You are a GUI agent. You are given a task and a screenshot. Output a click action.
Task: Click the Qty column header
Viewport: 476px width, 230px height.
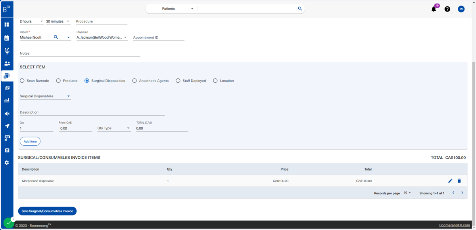tap(170, 169)
